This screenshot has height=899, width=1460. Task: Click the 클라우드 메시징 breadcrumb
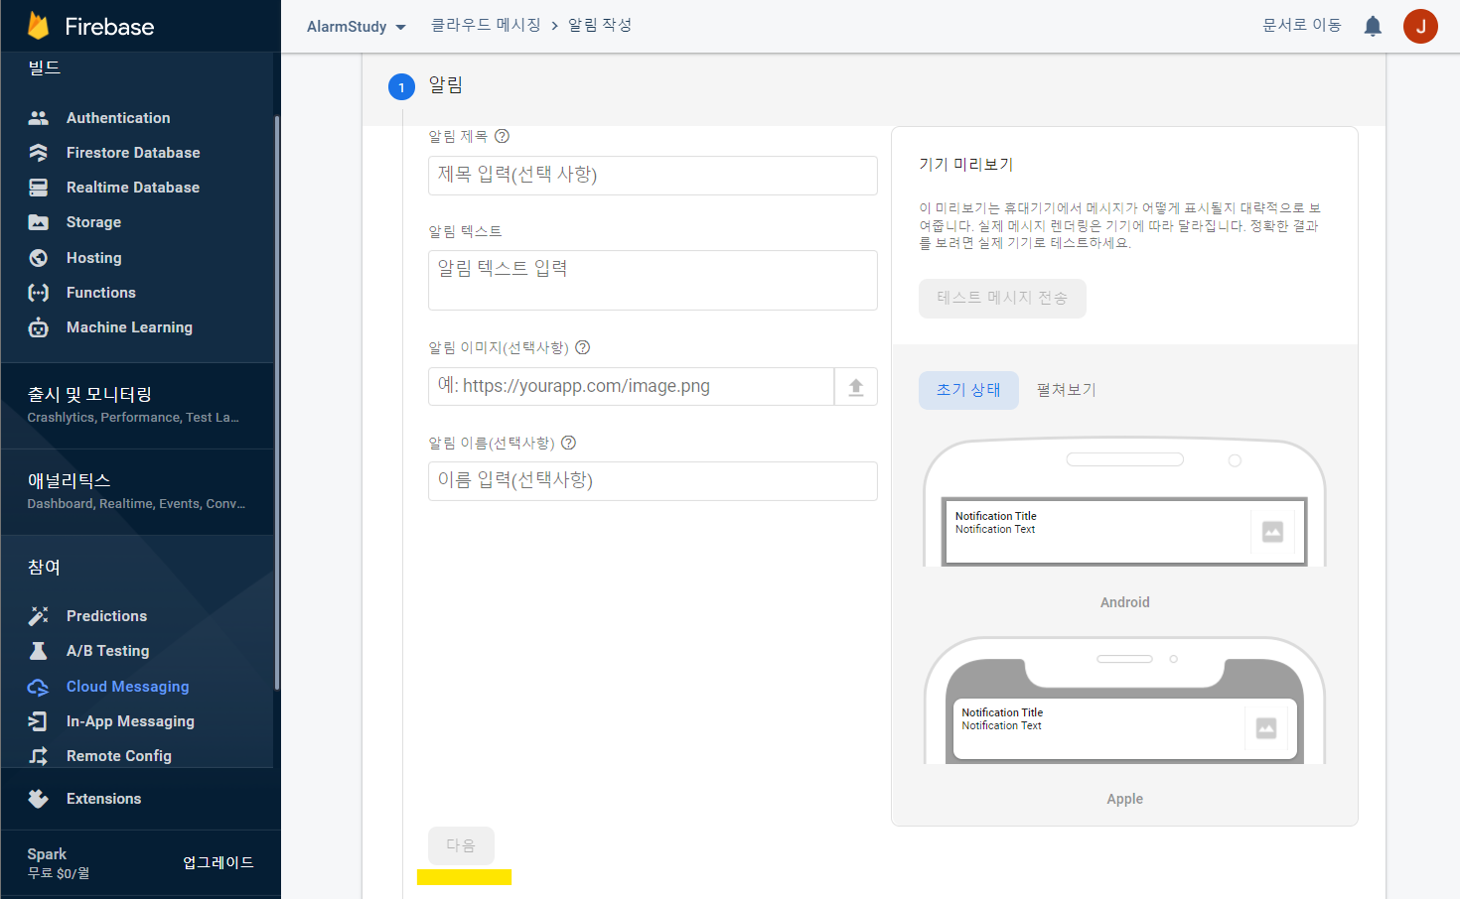point(486,26)
